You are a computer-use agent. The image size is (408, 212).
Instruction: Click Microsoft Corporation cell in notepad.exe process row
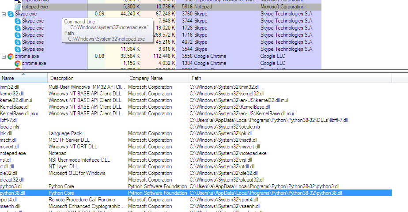pyautogui.click(x=282, y=7)
